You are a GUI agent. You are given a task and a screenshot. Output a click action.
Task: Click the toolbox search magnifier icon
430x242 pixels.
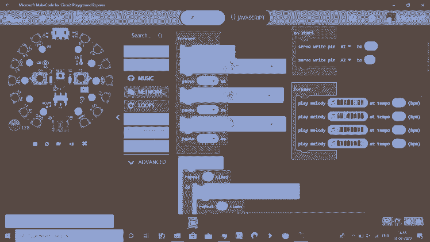160,36
